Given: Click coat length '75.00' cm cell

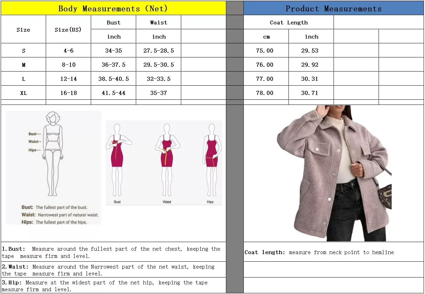Looking at the screenshot, I should [266, 51].
